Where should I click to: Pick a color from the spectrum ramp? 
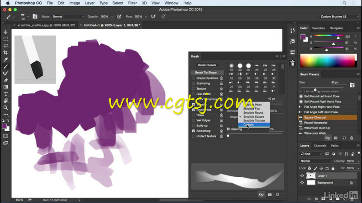328,61
